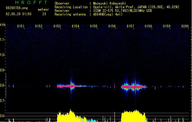Screen dimensions: 192x122
Task: Click the 0152 time axis marker
Action: click(x=39, y=26)
